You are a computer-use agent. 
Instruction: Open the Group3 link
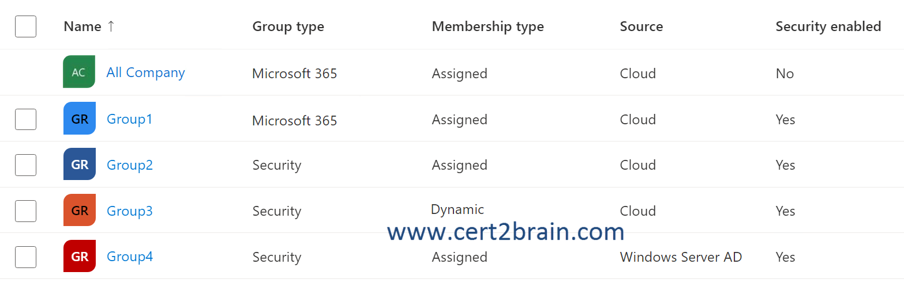tap(130, 211)
